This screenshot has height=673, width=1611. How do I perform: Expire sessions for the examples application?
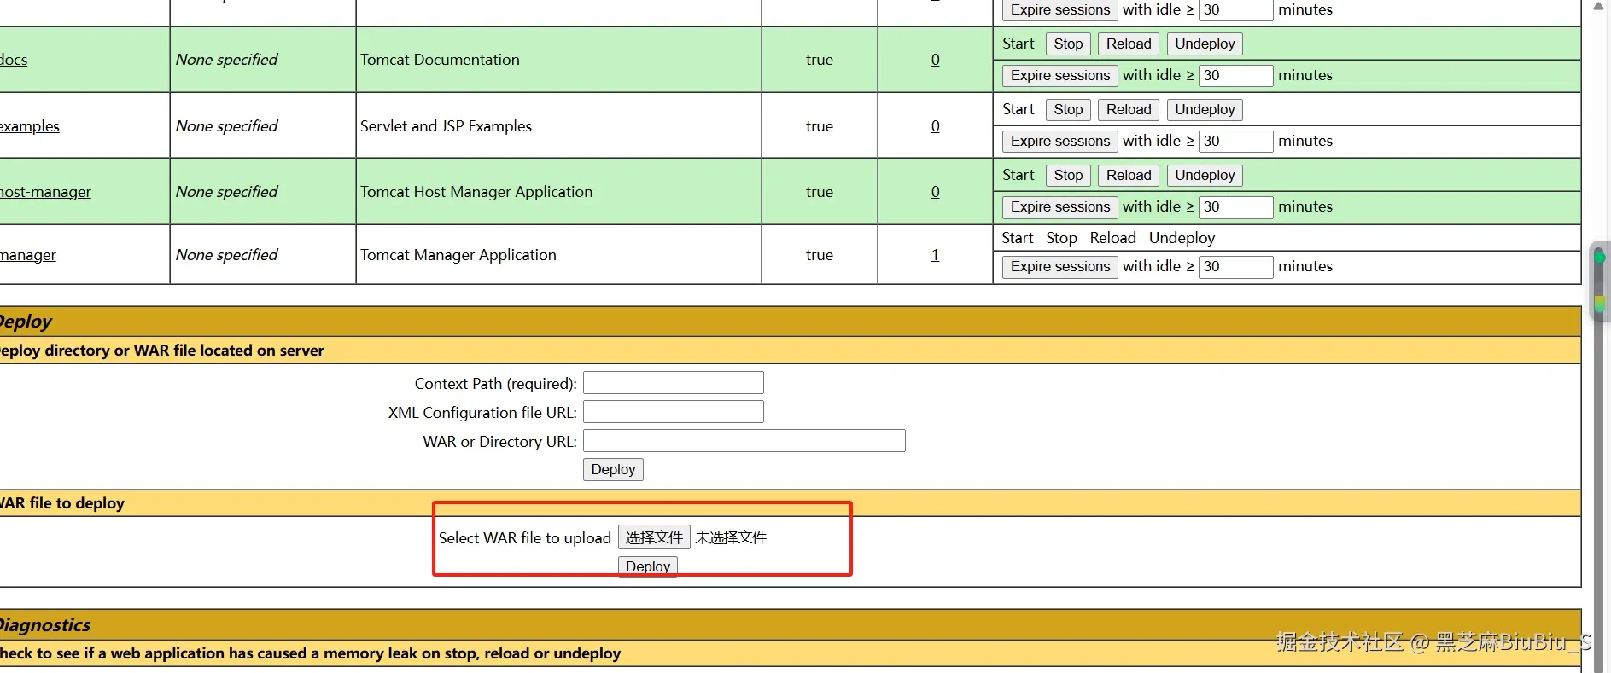[1060, 142]
